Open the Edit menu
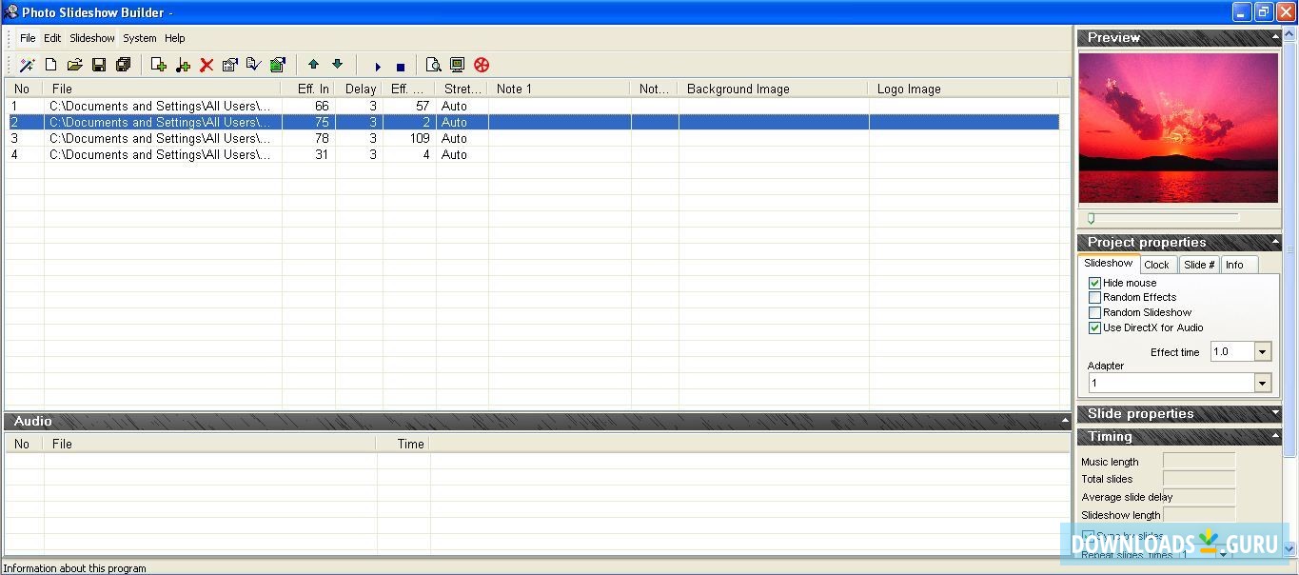Screen dimensions: 1299x575 click(x=52, y=38)
